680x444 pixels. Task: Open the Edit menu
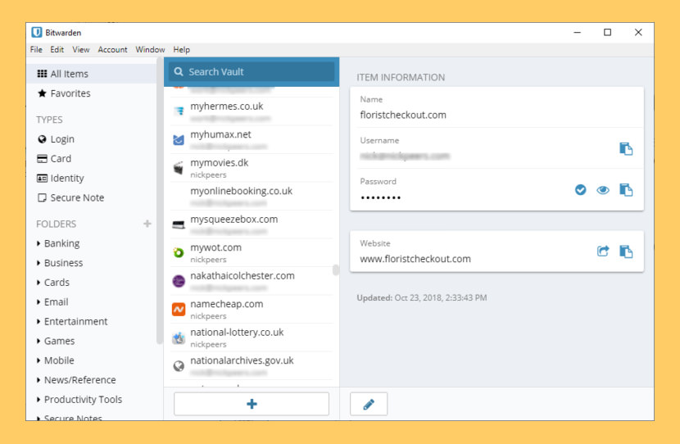57,49
